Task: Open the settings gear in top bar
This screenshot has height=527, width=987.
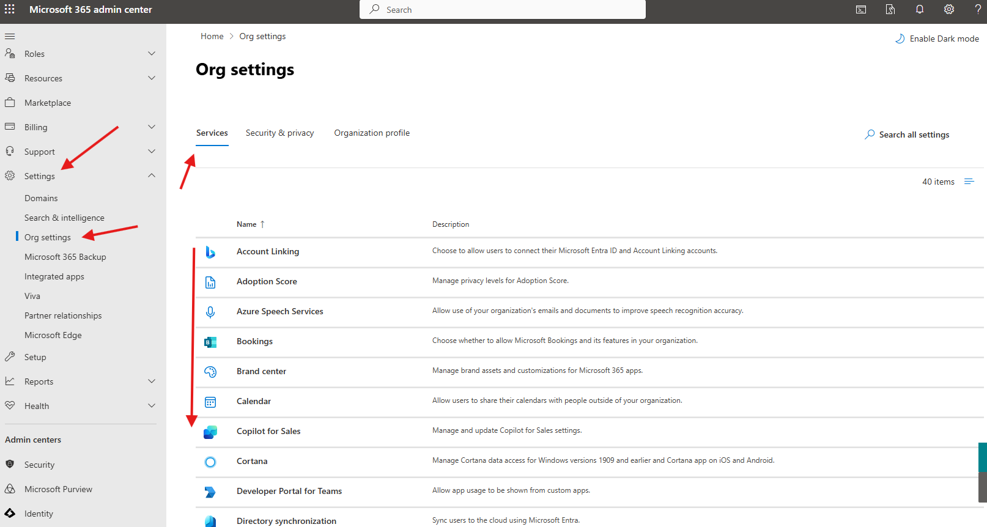Action: click(949, 9)
